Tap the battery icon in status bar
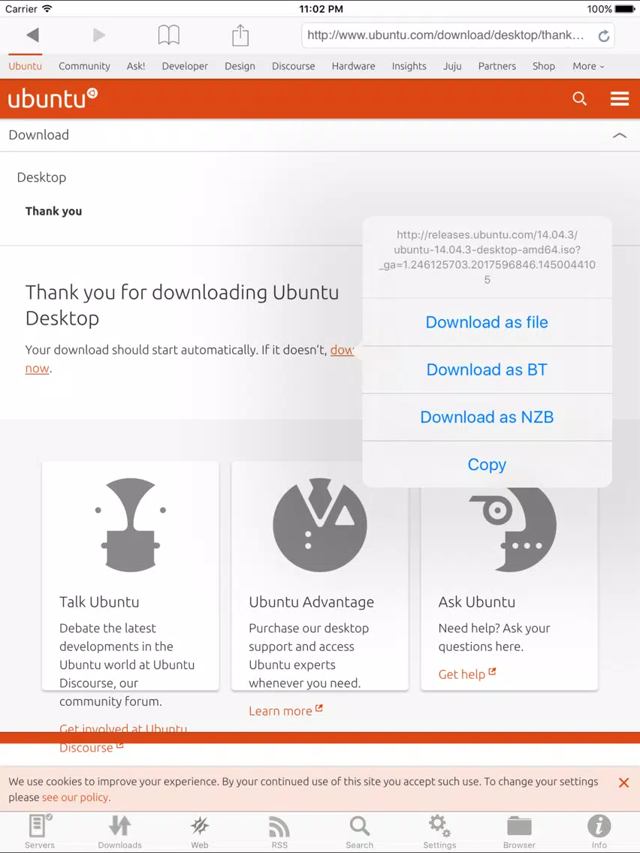640x853 pixels. click(x=625, y=9)
